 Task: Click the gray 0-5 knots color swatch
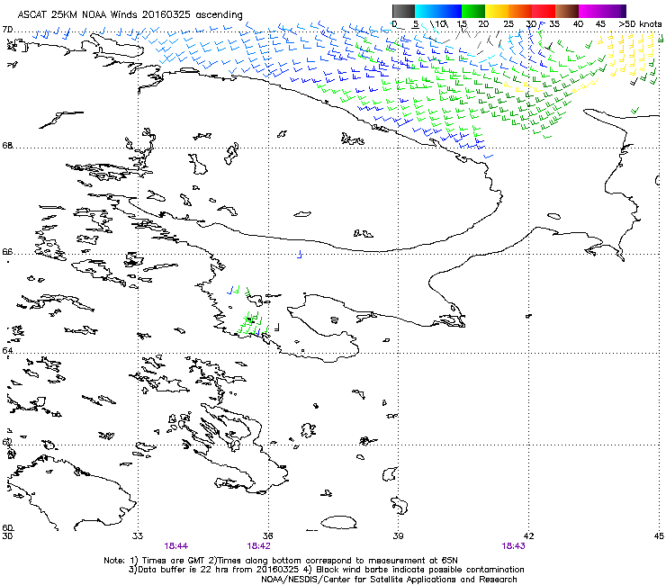tap(403, 11)
